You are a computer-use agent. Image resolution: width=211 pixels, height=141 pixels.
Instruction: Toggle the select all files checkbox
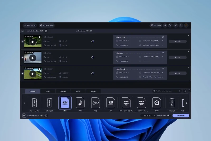(22, 31)
